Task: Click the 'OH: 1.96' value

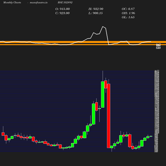Action: coord(128,13)
